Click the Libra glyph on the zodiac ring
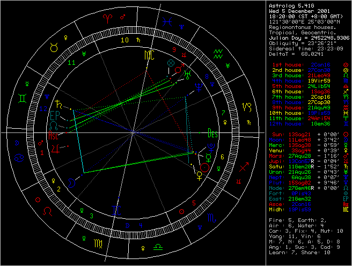 pos(159,247)
